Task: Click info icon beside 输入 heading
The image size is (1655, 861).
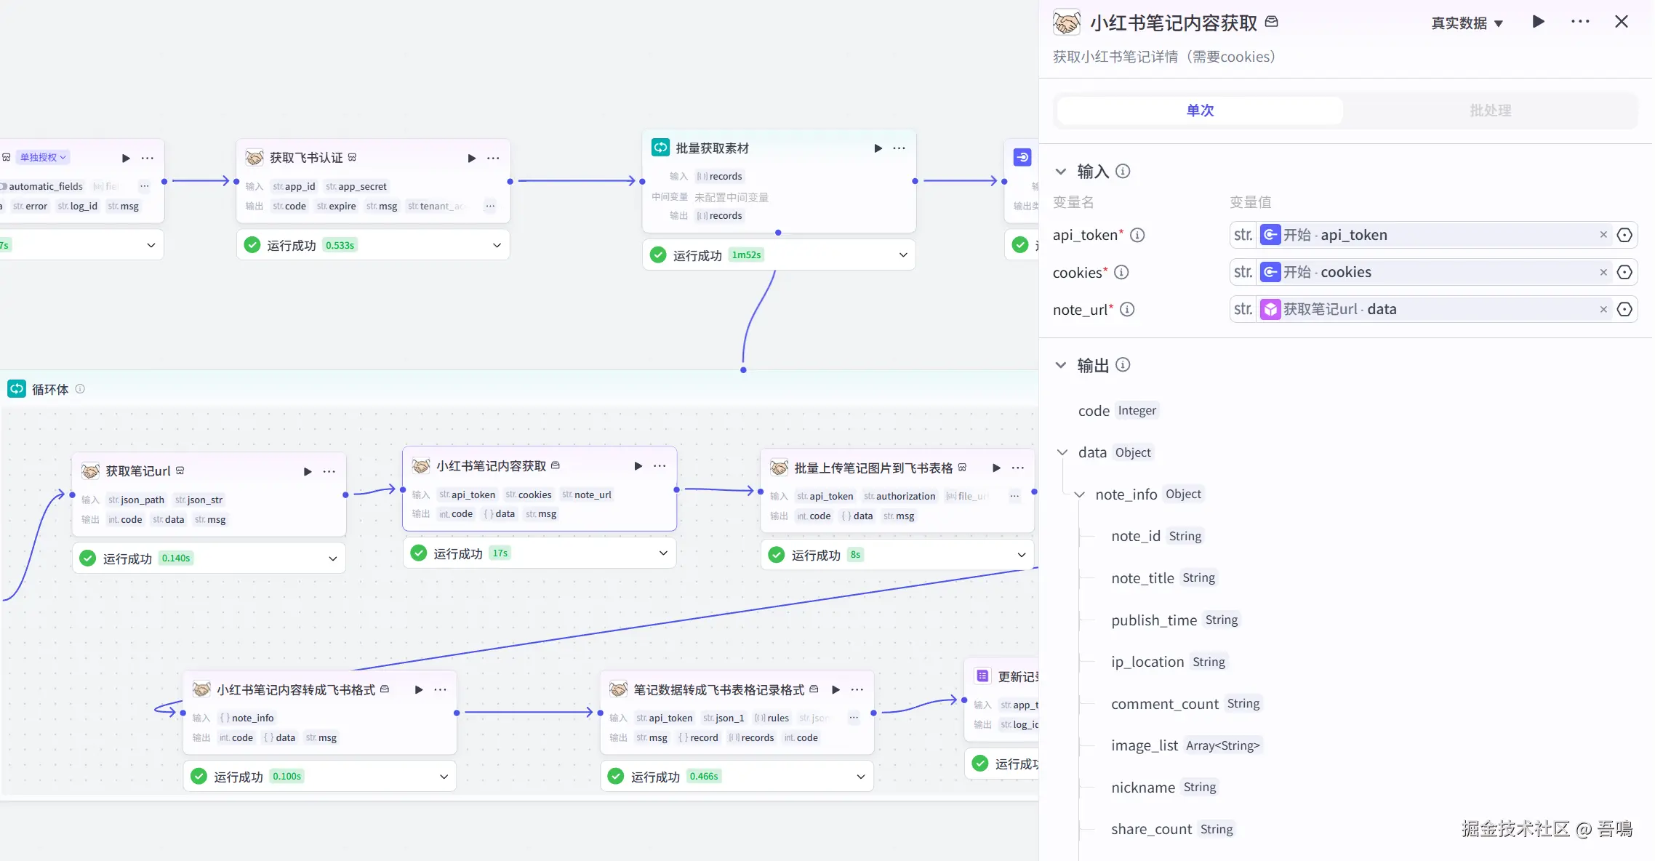Action: click(x=1123, y=172)
